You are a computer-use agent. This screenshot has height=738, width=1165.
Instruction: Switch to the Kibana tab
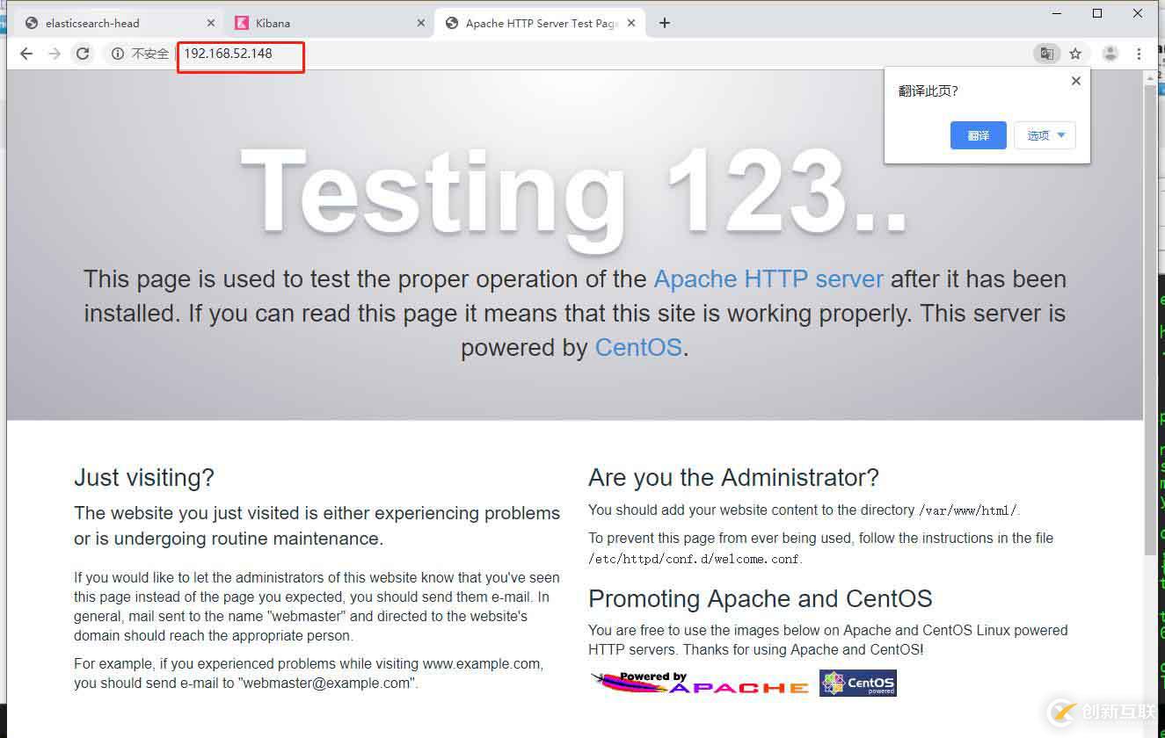328,23
